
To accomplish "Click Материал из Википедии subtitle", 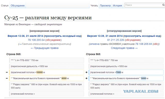I will tap(33, 24).
